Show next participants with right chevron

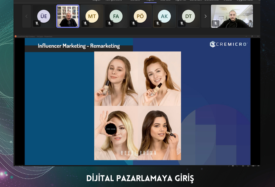pyautogui.click(x=205, y=16)
